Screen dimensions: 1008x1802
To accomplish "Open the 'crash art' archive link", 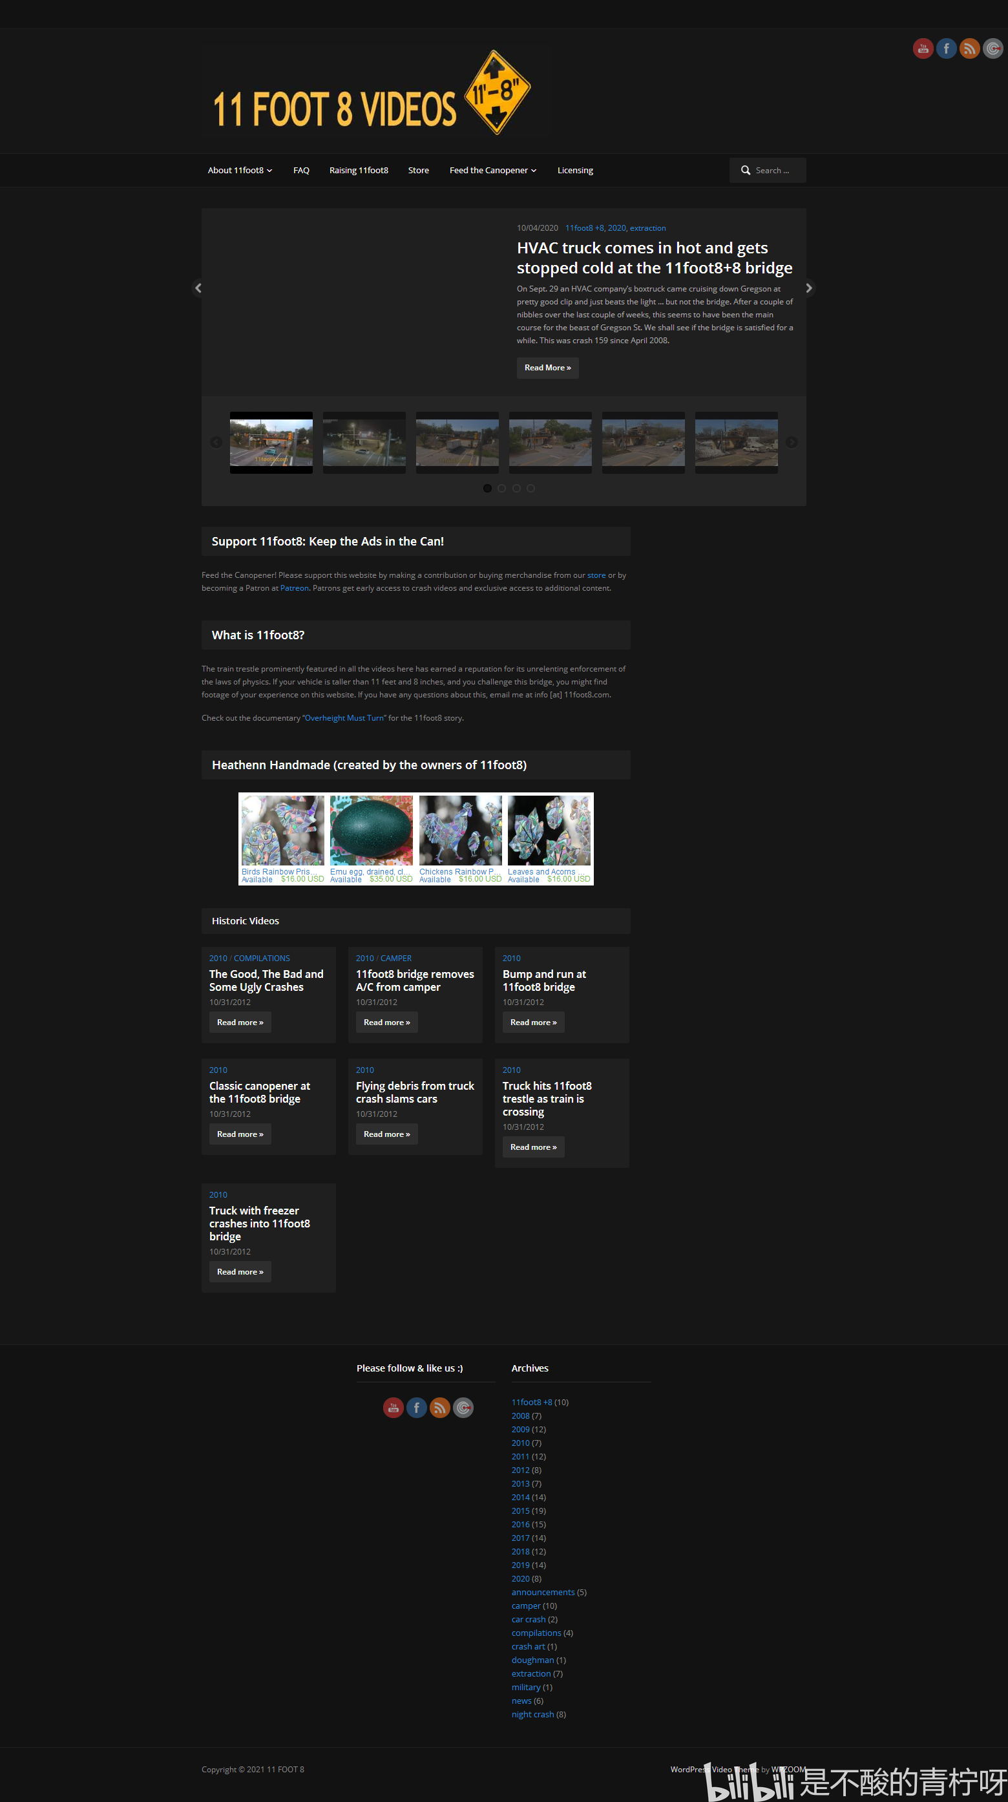I will click(528, 1647).
